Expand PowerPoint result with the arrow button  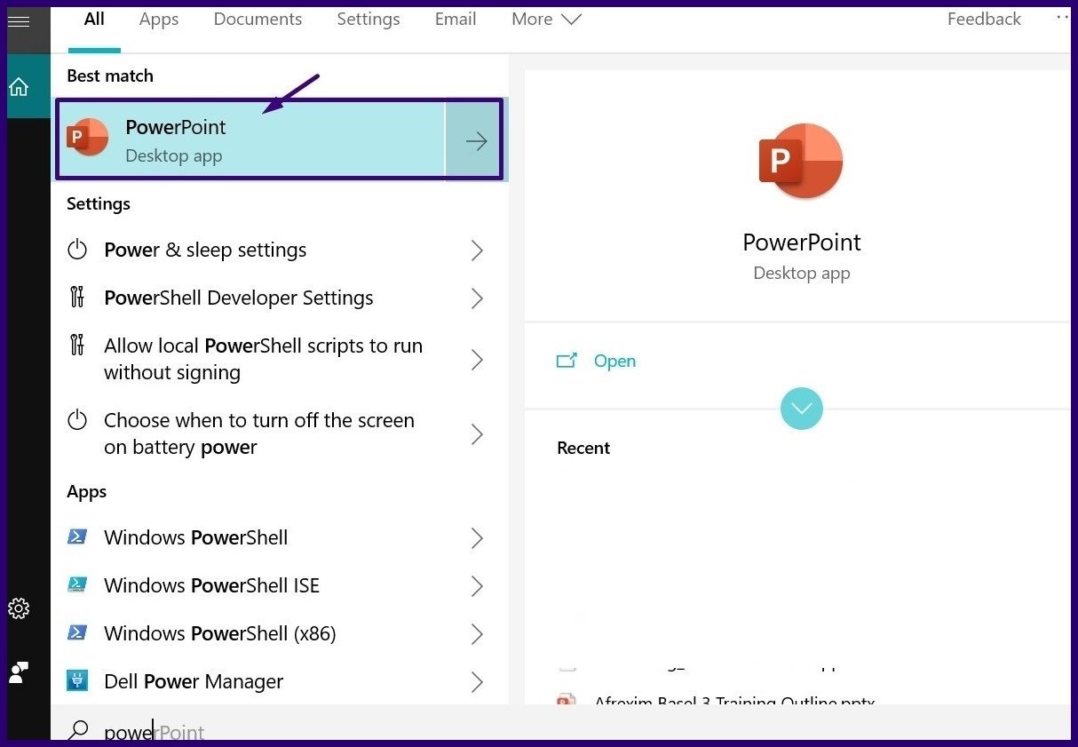[476, 140]
